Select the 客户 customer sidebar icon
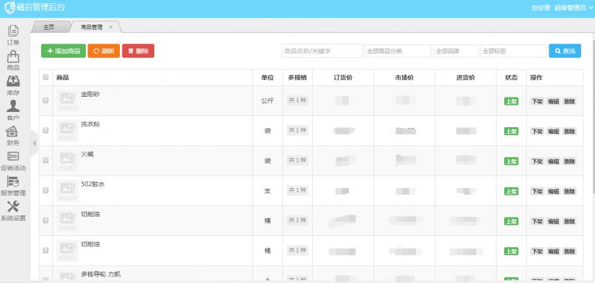The height and width of the screenshot is (283, 595). [13, 106]
